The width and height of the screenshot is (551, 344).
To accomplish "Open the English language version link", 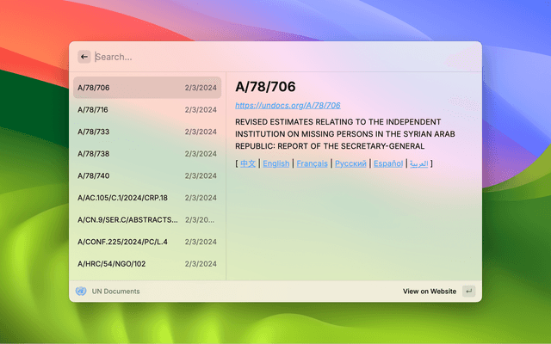I will [x=276, y=163].
